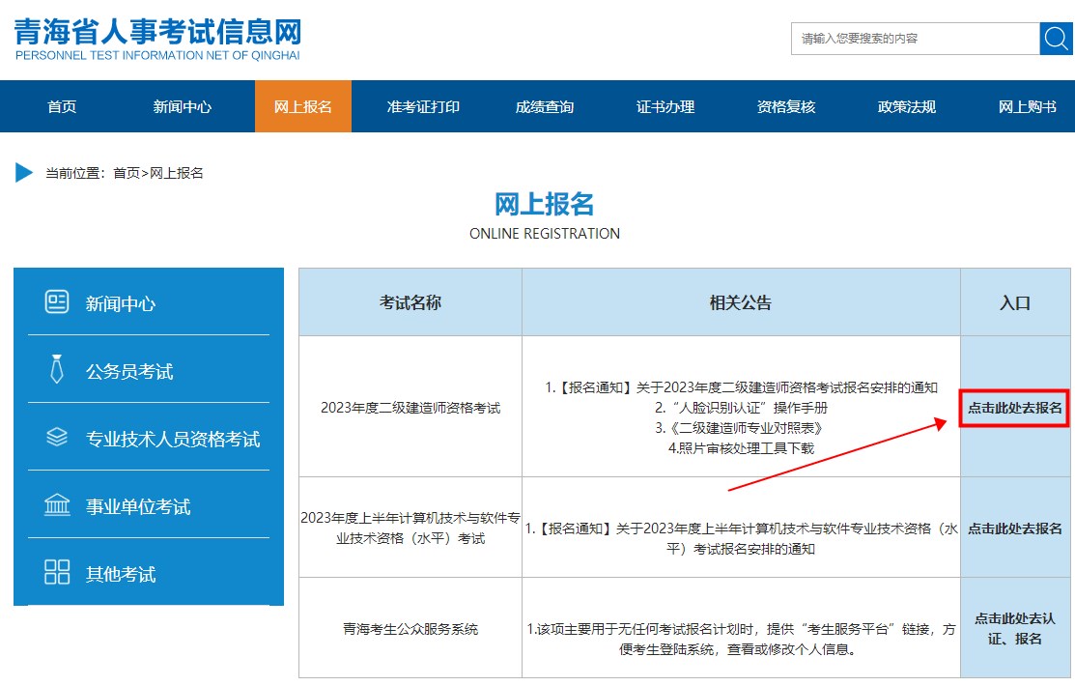
Task: Click the search magnifier icon
Action: click(1056, 39)
